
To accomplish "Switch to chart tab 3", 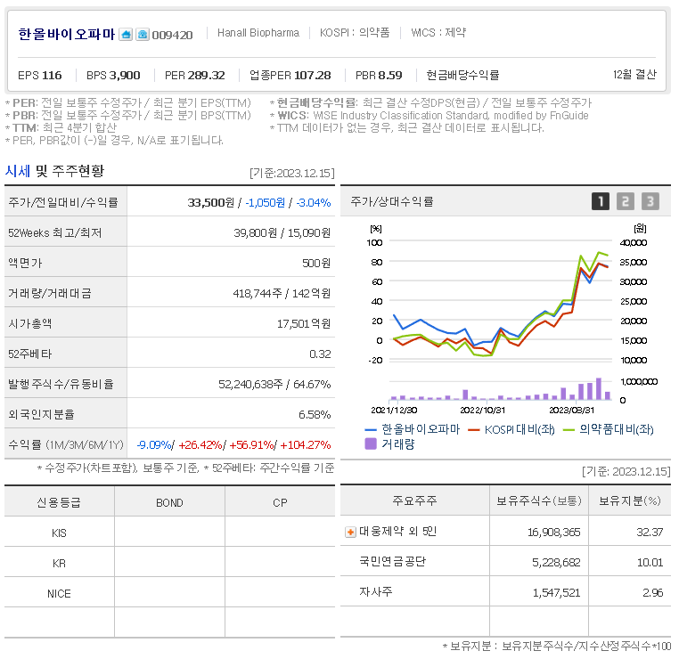I will [x=650, y=201].
